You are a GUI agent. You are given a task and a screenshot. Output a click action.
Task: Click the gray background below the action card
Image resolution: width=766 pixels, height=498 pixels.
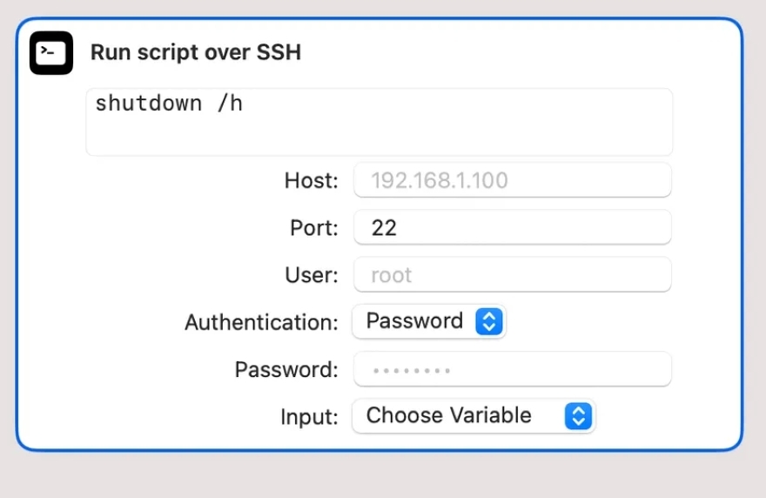pos(383,475)
